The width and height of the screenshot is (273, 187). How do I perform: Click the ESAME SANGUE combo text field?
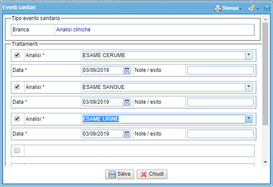point(164,87)
